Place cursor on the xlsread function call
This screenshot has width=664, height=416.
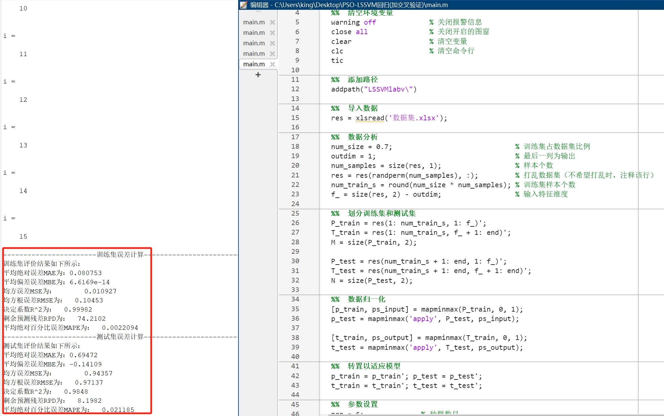coord(370,118)
